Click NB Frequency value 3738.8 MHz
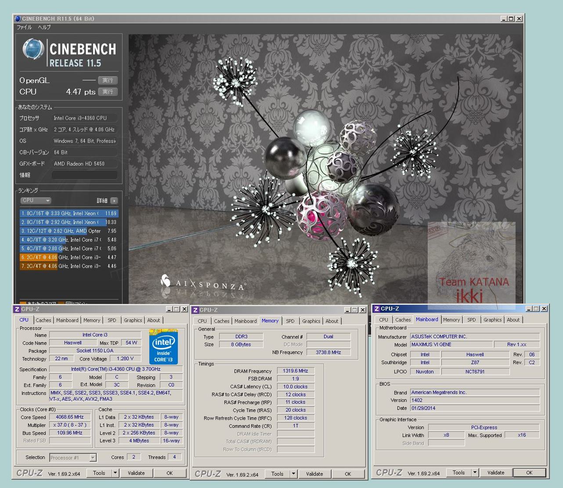 pos(328,352)
